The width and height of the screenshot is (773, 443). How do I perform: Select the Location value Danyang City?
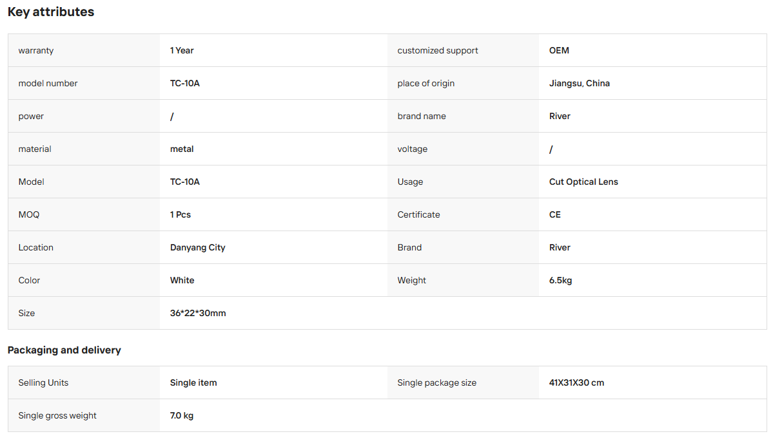(198, 248)
